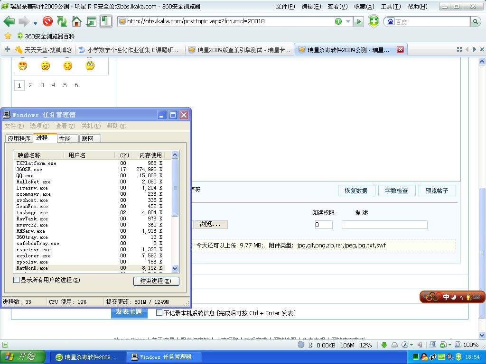Click the 字数检查 button
This screenshot has height=364, width=486.
(x=397, y=191)
